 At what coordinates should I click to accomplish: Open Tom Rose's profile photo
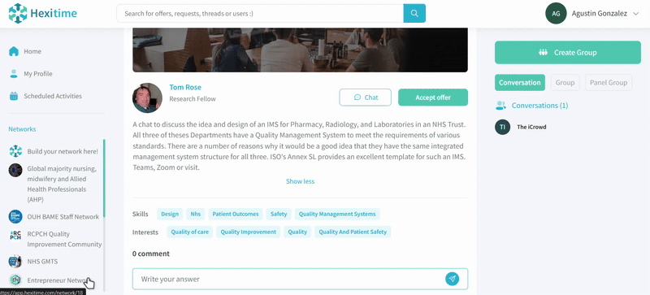point(147,98)
